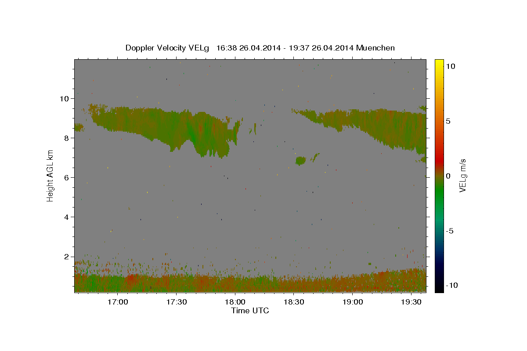527x351 pixels.
Task: Click the 'Height AGL km' y-axis label
Action: 51,176
